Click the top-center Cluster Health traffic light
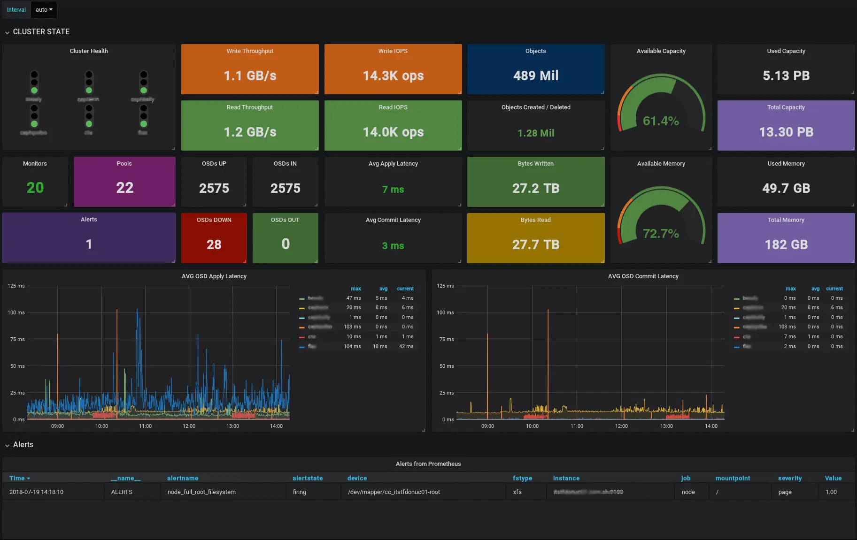 click(x=89, y=83)
